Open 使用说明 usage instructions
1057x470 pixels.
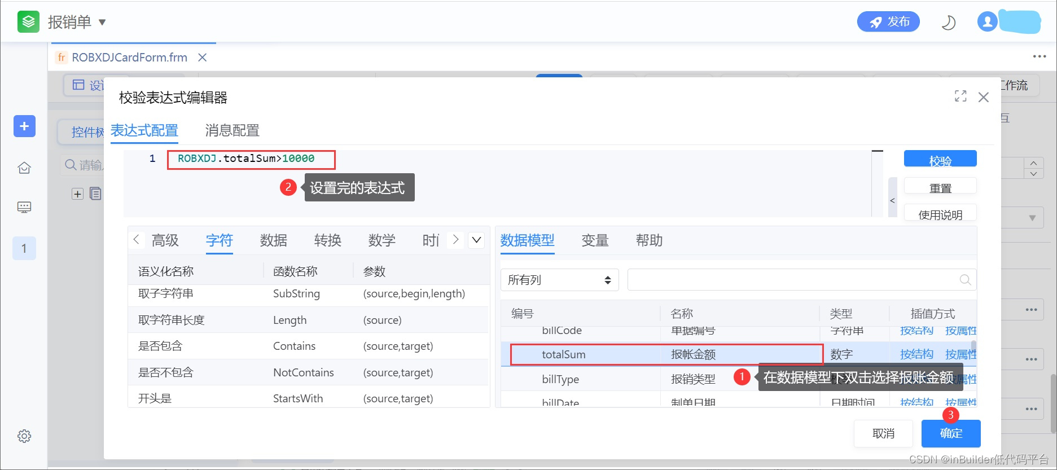pos(940,213)
